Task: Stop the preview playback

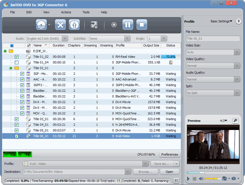Action: coord(194,178)
